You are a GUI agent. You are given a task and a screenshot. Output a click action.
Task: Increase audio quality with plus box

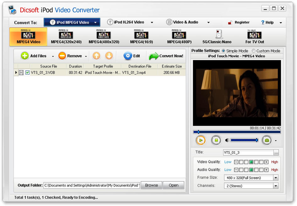point(266,170)
